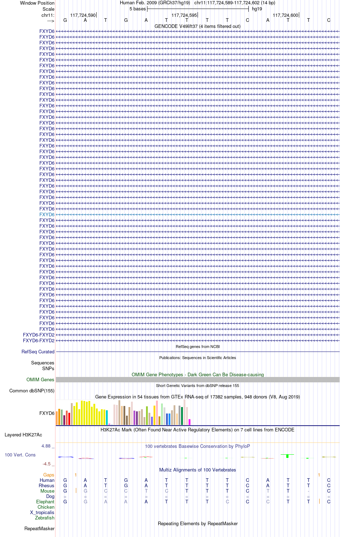Viewport: 340px width, 537px height.
Task: Click the ---> strand direction arrow
Action: point(50,21)
